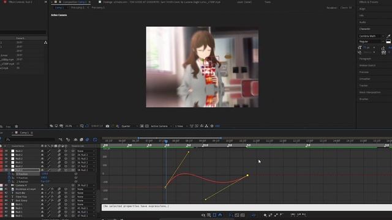
Task: Enable motion blur for timeline layers
Action: click(x=87, y=140)
